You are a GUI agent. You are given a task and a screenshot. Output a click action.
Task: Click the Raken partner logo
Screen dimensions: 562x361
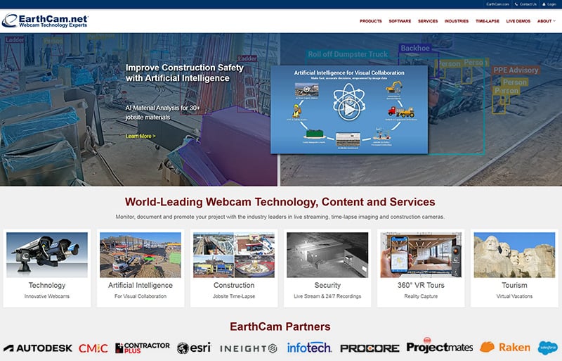tap(505, 348)
